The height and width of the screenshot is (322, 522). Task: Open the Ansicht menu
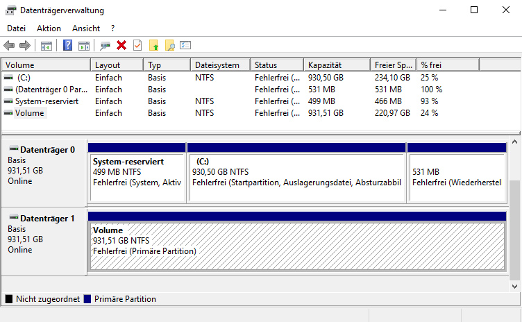[x=86, y=28]
